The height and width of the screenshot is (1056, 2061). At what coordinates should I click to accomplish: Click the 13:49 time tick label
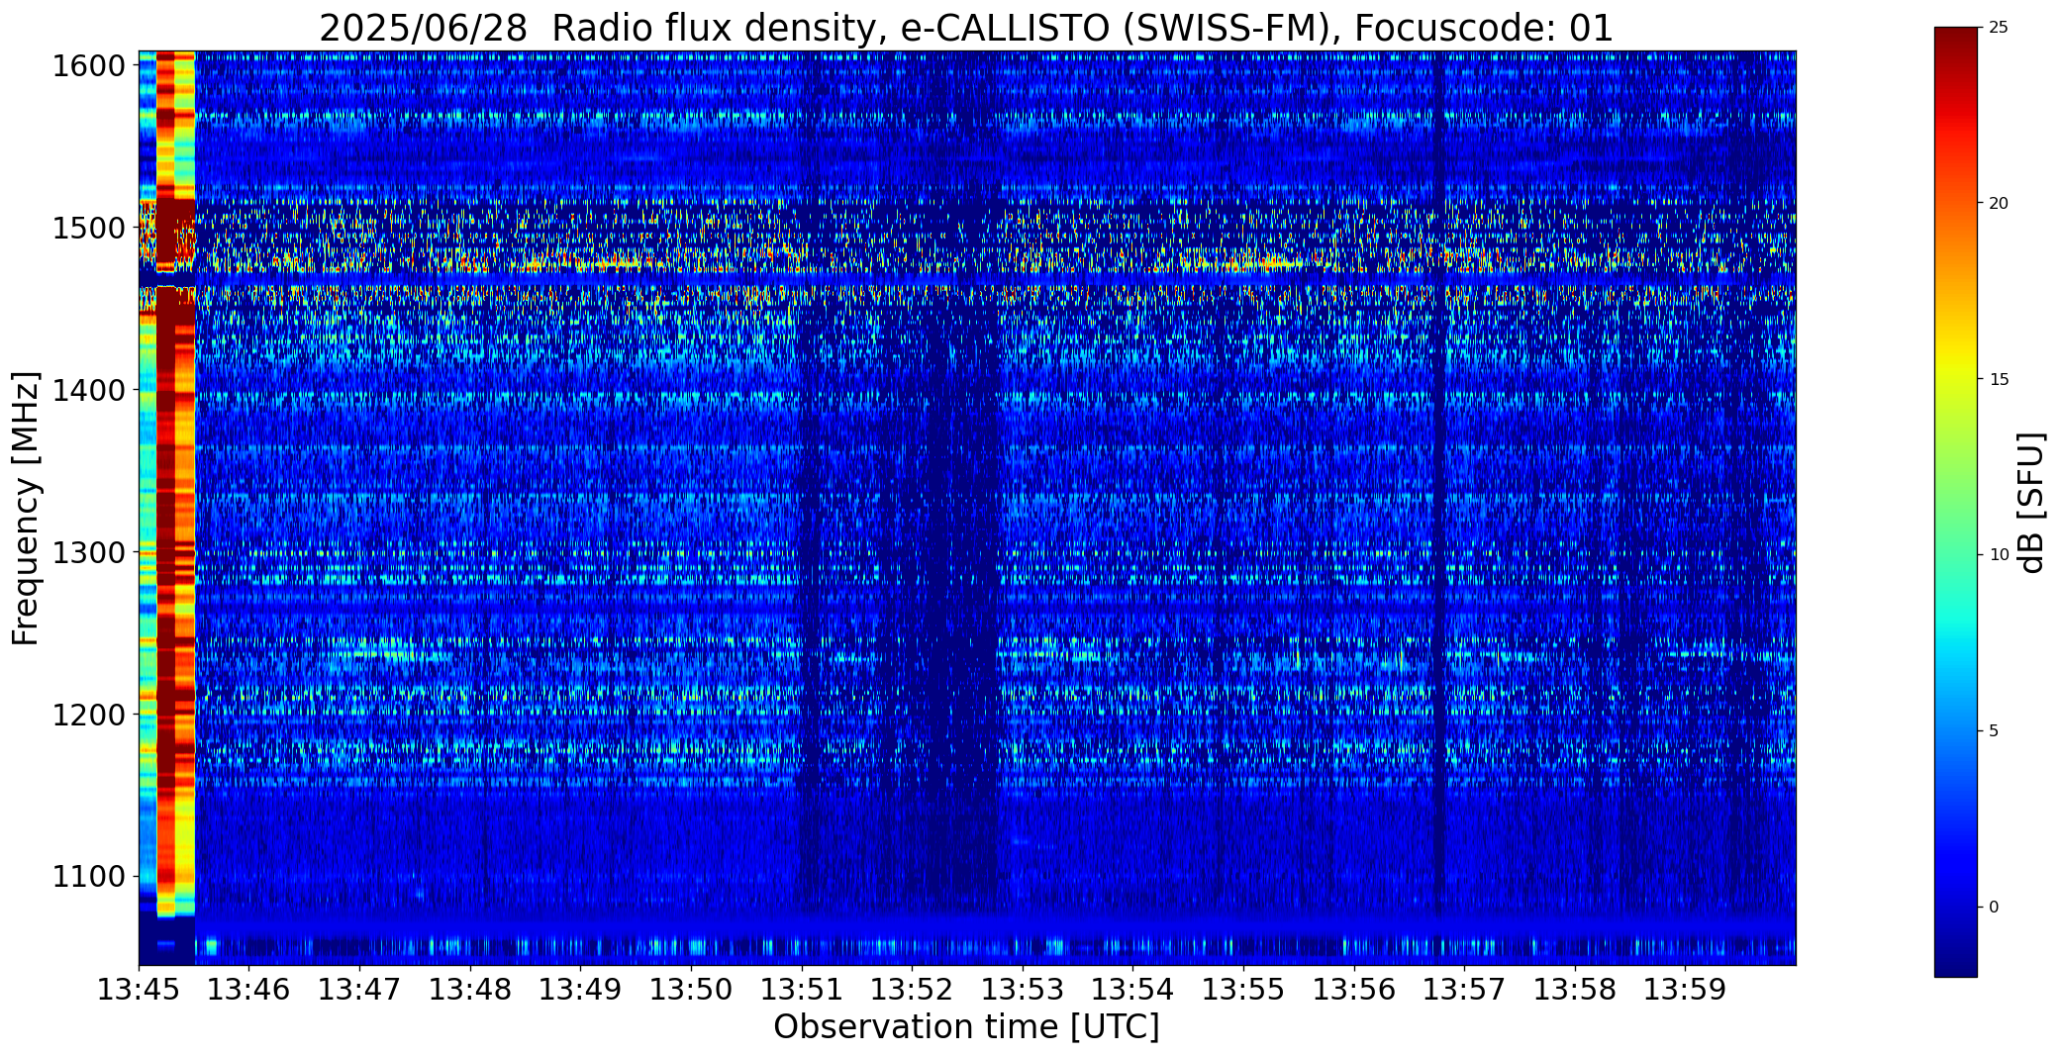point(581,990)
